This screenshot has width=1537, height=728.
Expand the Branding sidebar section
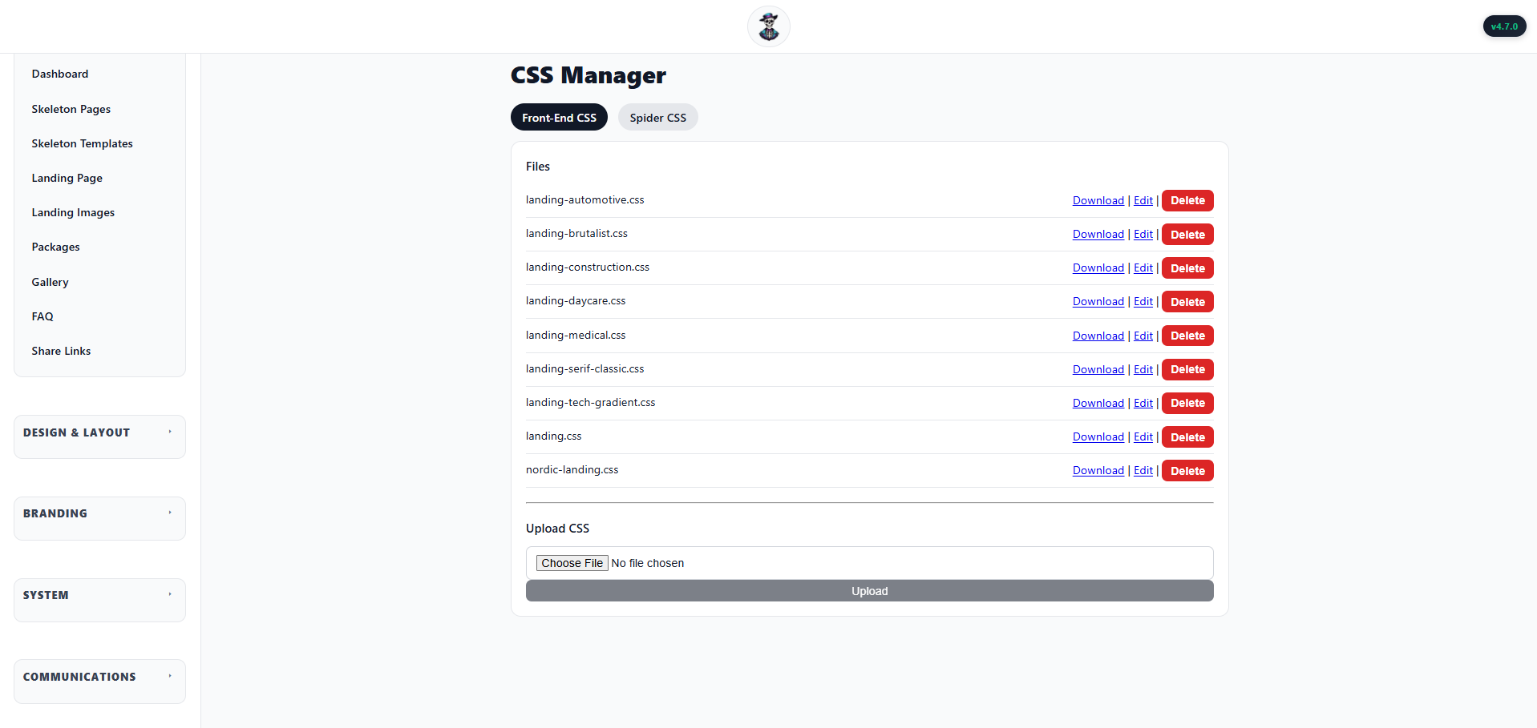click(99, 514)
